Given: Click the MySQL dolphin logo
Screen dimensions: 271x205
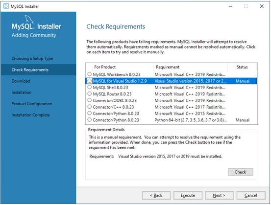Looking at the screenshot, I should tap(29, 19).
